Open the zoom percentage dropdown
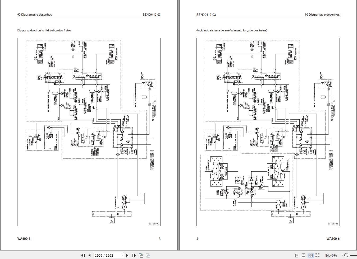Image resolution: width=357 pixels, height=259 pixels. coord(342,255)
